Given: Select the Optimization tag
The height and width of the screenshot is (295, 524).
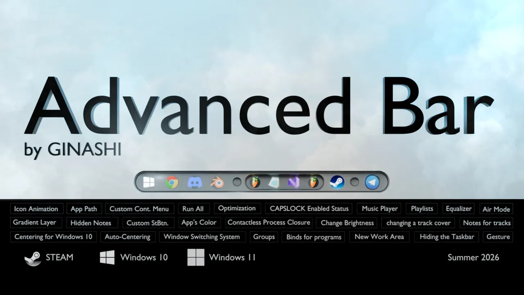Looking at the screenshot, I should (237, 208).
